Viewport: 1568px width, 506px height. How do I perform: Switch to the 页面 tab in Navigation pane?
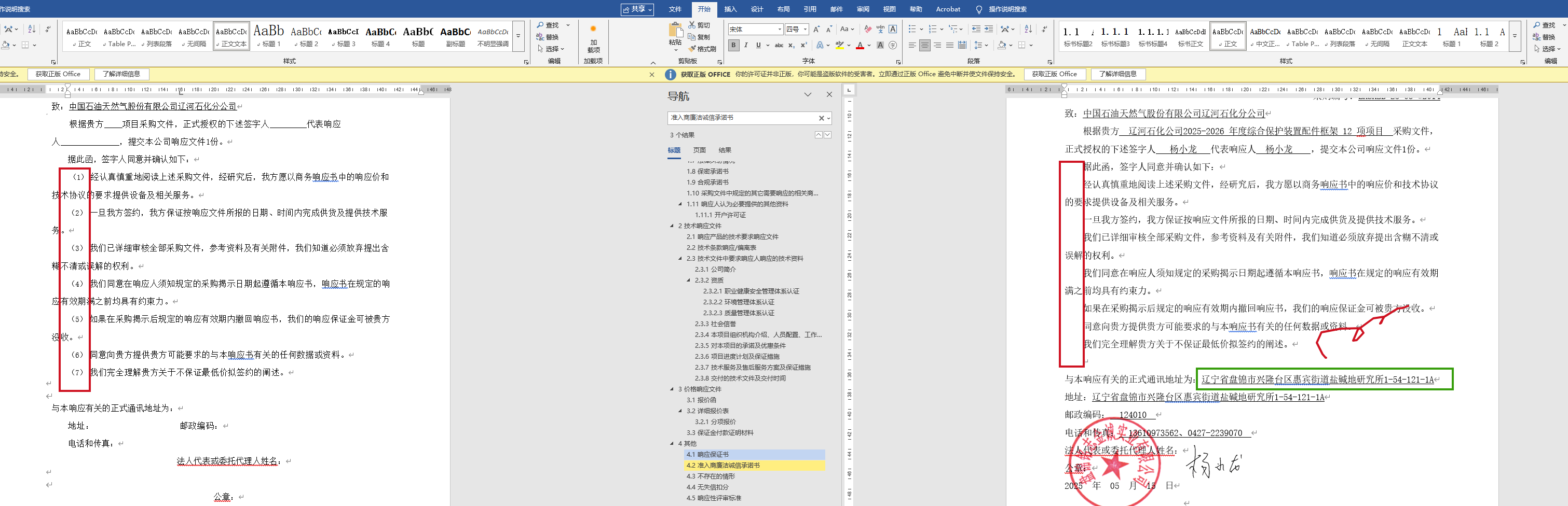[x=699, y=150]
